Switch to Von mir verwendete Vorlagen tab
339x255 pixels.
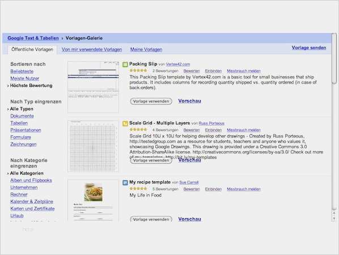[x=92, y=49]
